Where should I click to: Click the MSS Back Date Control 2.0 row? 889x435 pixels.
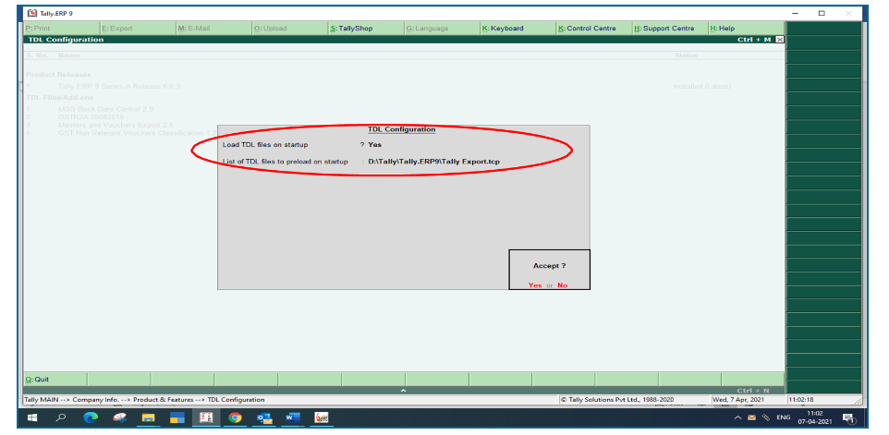tap(105, 109)
